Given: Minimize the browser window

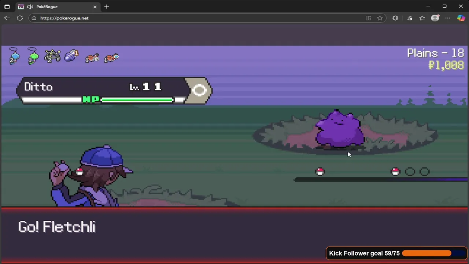Looking at the screenshot, I should coord(428,6).
